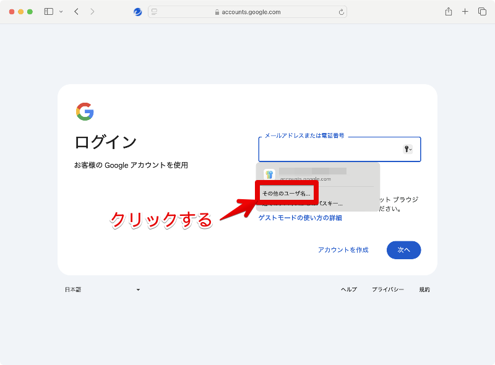The image size is (495, 365).
Task: Click アカウントを作成 link
Action: [x=343, y=250]
